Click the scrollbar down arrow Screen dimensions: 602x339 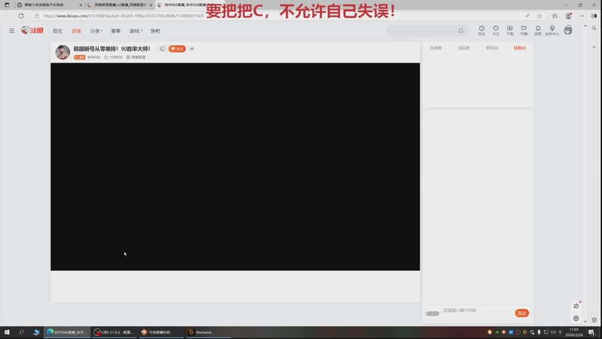click(585, 322)
